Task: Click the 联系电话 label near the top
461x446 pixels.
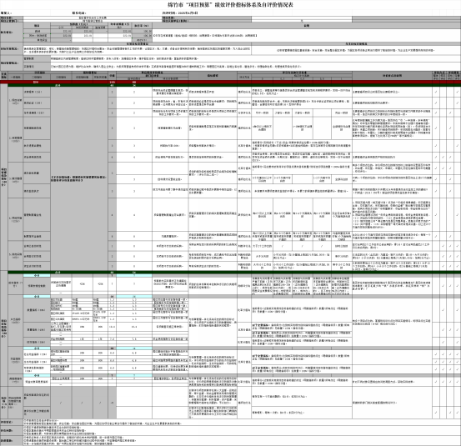Action: pyautogui.click(x=79, y=13)
